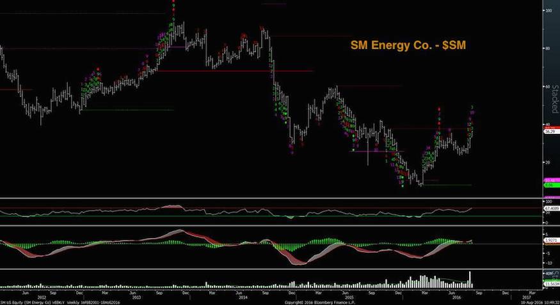Click the 2015 year label on time axis

tap(349, 296)
